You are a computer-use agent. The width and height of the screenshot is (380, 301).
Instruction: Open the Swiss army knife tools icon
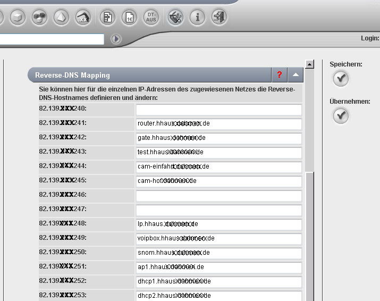point(175,18)
